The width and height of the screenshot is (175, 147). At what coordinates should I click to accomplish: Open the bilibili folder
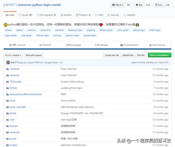coord(13,113)
